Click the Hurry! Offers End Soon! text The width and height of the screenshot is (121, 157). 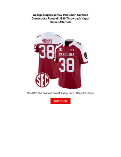pos(82,93)
